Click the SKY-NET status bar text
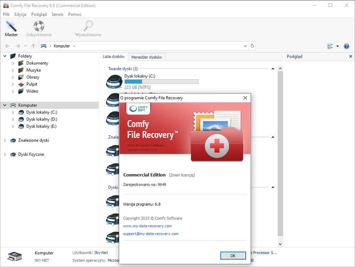 (42, 260)
